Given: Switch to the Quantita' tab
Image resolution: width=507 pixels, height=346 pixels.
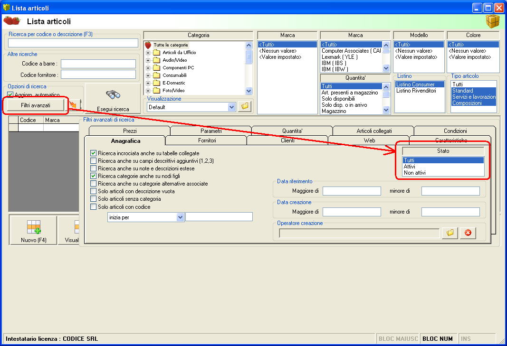Looking at the screenshot, I should point(292,131).
